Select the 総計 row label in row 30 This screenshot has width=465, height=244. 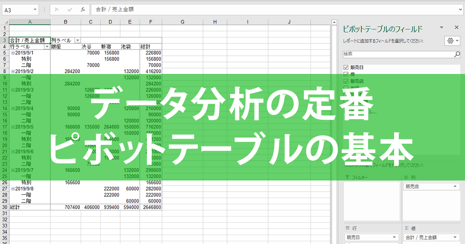tap(30, 207)
